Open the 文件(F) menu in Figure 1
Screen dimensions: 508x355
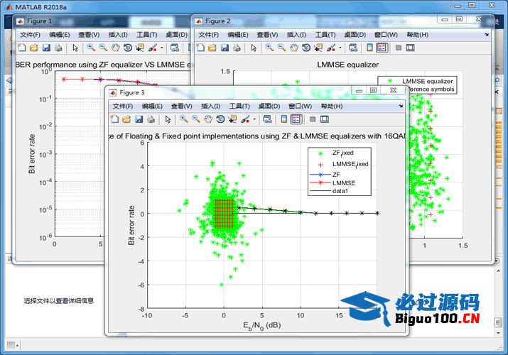pos(30,34)
